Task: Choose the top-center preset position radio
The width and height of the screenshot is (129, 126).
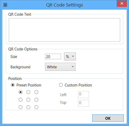Action: 28,92
